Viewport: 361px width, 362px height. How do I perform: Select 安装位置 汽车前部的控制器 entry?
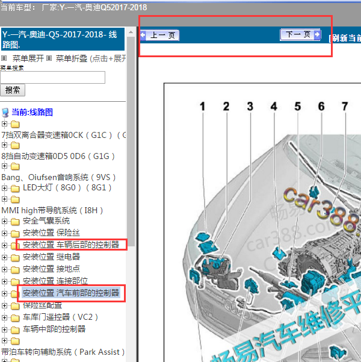(x=71, y=293)
